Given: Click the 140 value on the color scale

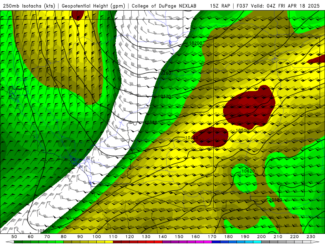Looking at the screenshot, I should point(162,237).
